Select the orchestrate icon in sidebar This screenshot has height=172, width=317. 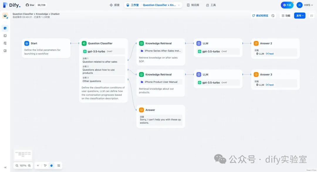pos(5,28)
